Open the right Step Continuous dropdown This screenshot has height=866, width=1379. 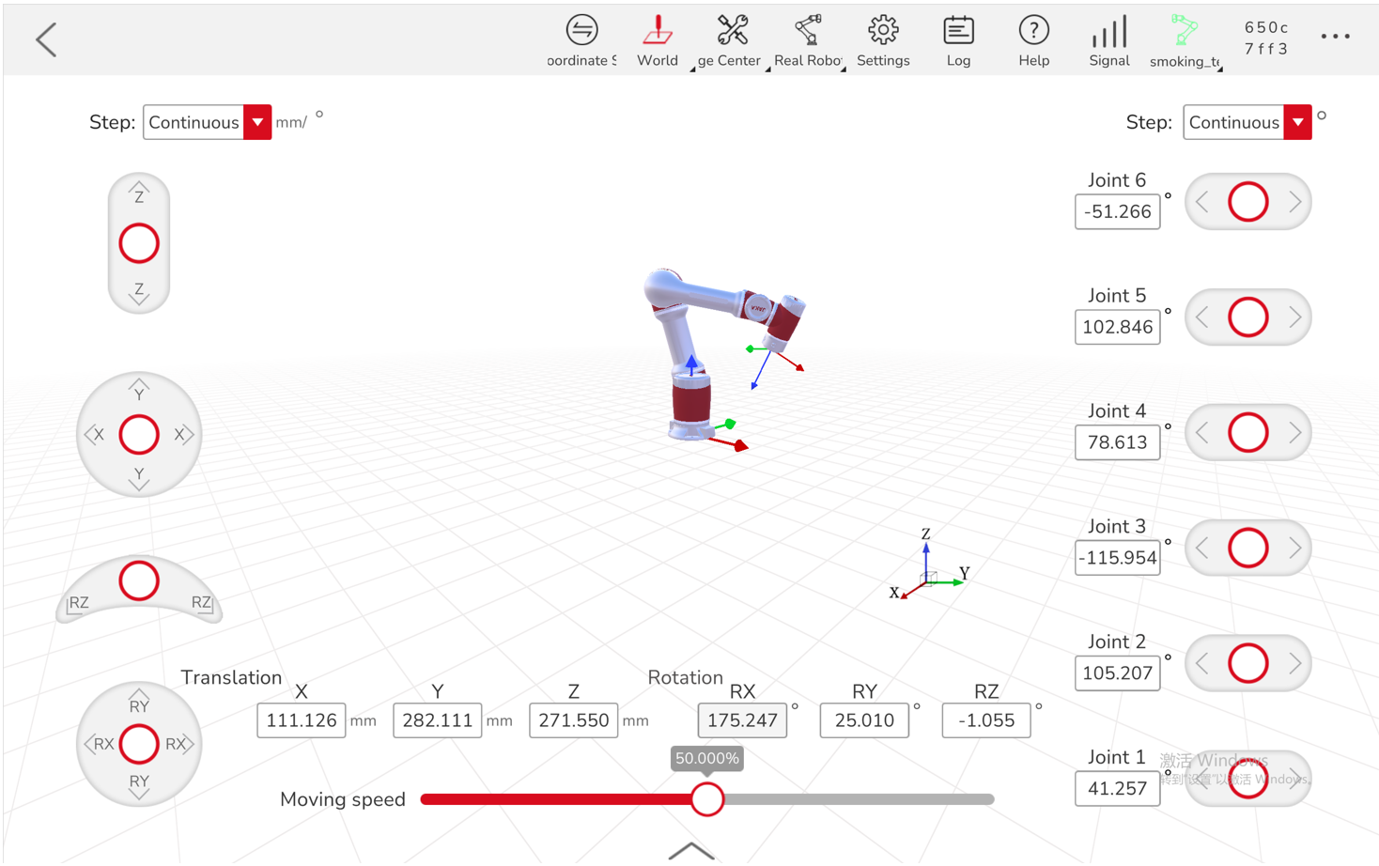click(1296, 122)
